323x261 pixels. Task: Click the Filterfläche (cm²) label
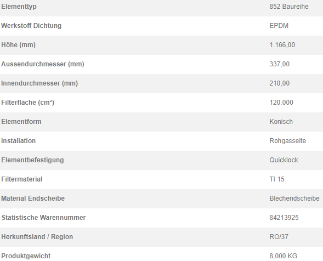click(x=27, y=103)
